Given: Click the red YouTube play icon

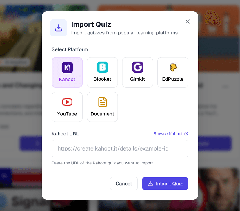Looking at the screenshot, I should pyautogui.click(x=67, y=102).
